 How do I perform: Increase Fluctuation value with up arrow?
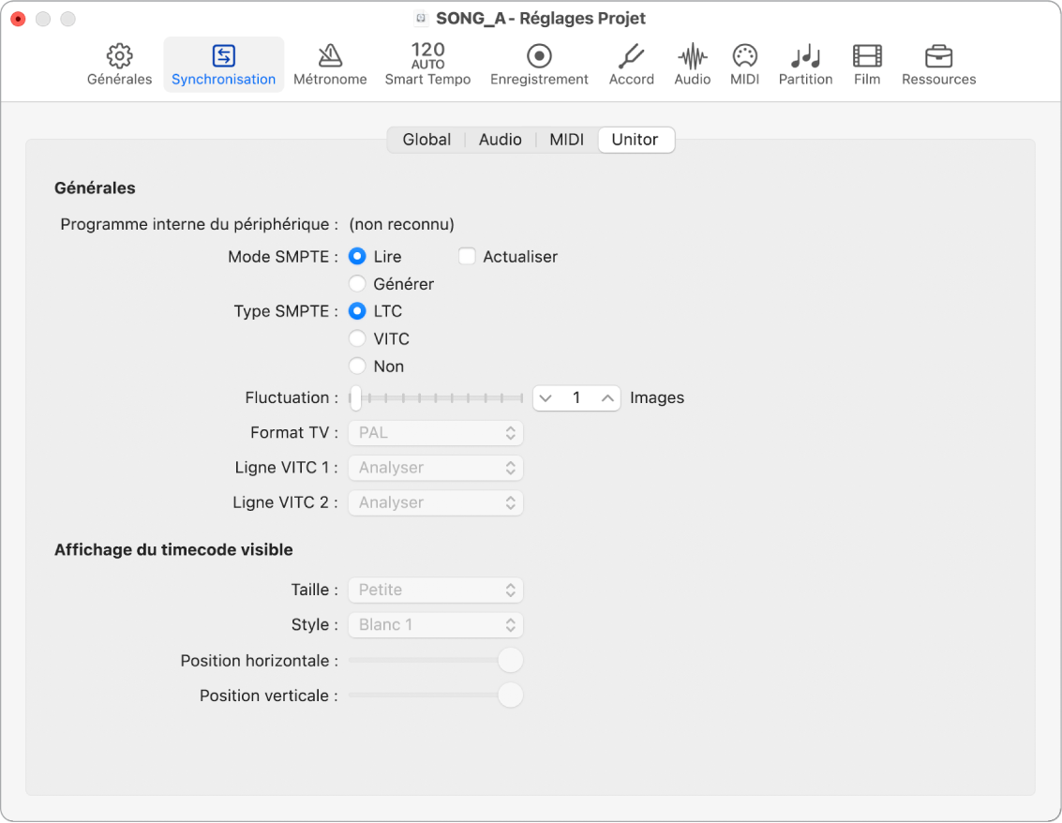click(x=608, y=398)
